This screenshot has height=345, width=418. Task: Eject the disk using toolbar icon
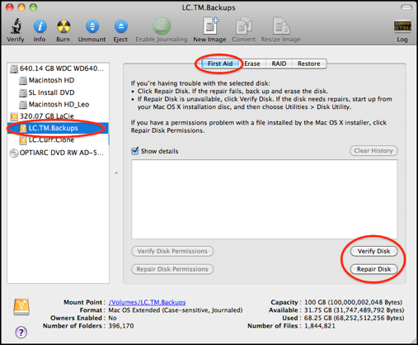[x=121, y=26]
